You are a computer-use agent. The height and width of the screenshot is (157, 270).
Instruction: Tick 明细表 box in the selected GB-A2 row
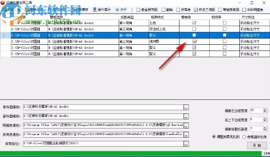[x=225, y=35]
